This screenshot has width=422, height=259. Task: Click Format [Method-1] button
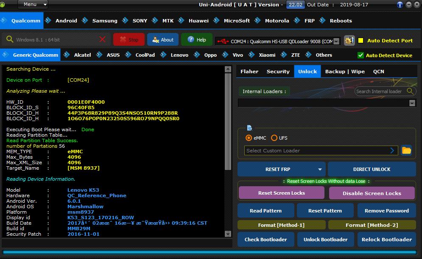coord(281,225)
